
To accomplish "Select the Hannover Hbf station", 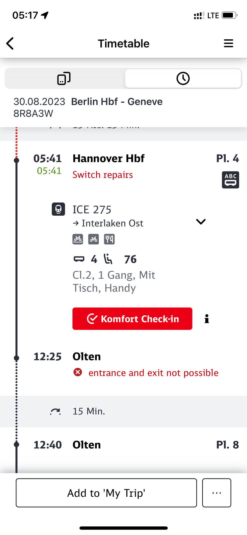I will click(x=108, y=159).
